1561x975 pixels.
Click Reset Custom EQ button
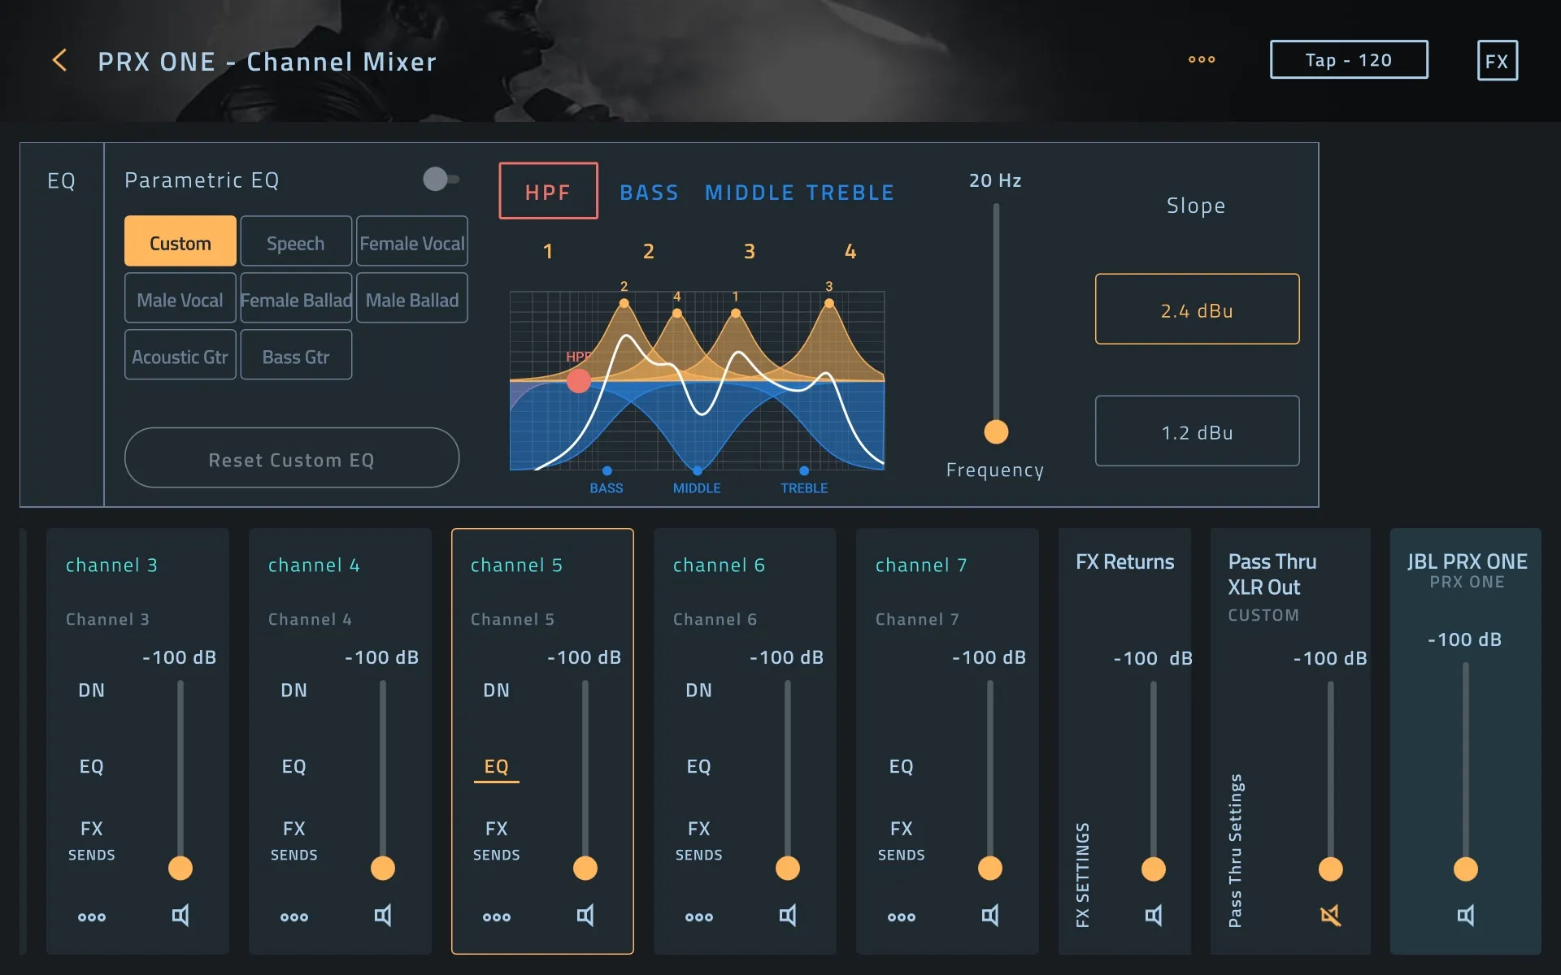[x=291, y=457]
